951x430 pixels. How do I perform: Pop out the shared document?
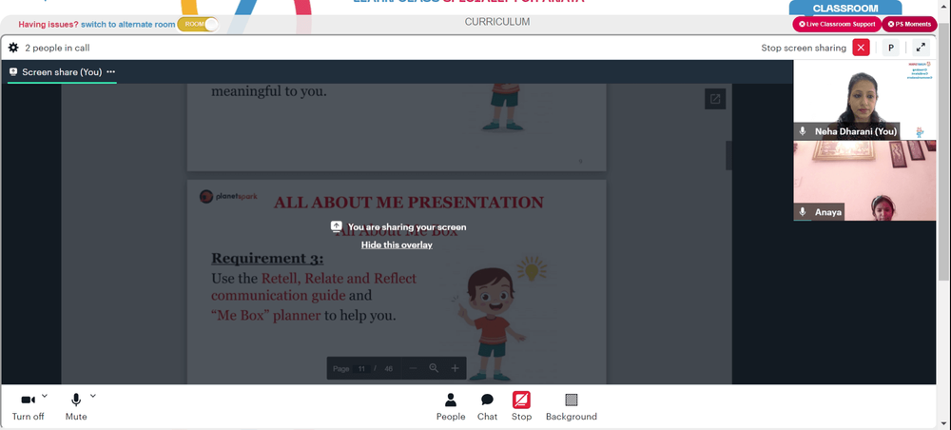[715, 99]
